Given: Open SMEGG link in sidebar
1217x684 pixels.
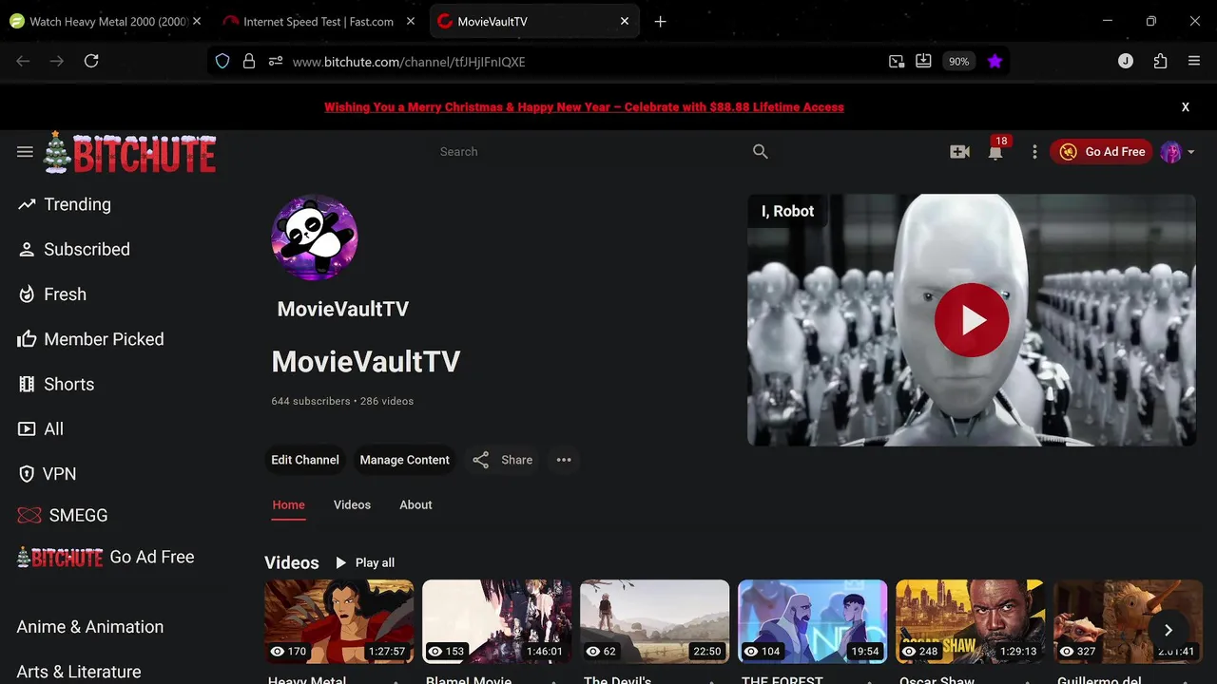Looking at the screenshot, I should pos(63,516).
